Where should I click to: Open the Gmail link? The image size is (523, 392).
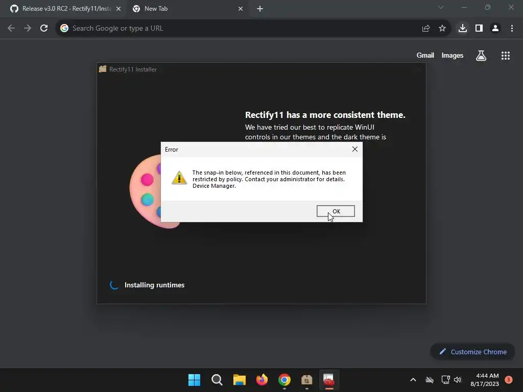point(425,55)
